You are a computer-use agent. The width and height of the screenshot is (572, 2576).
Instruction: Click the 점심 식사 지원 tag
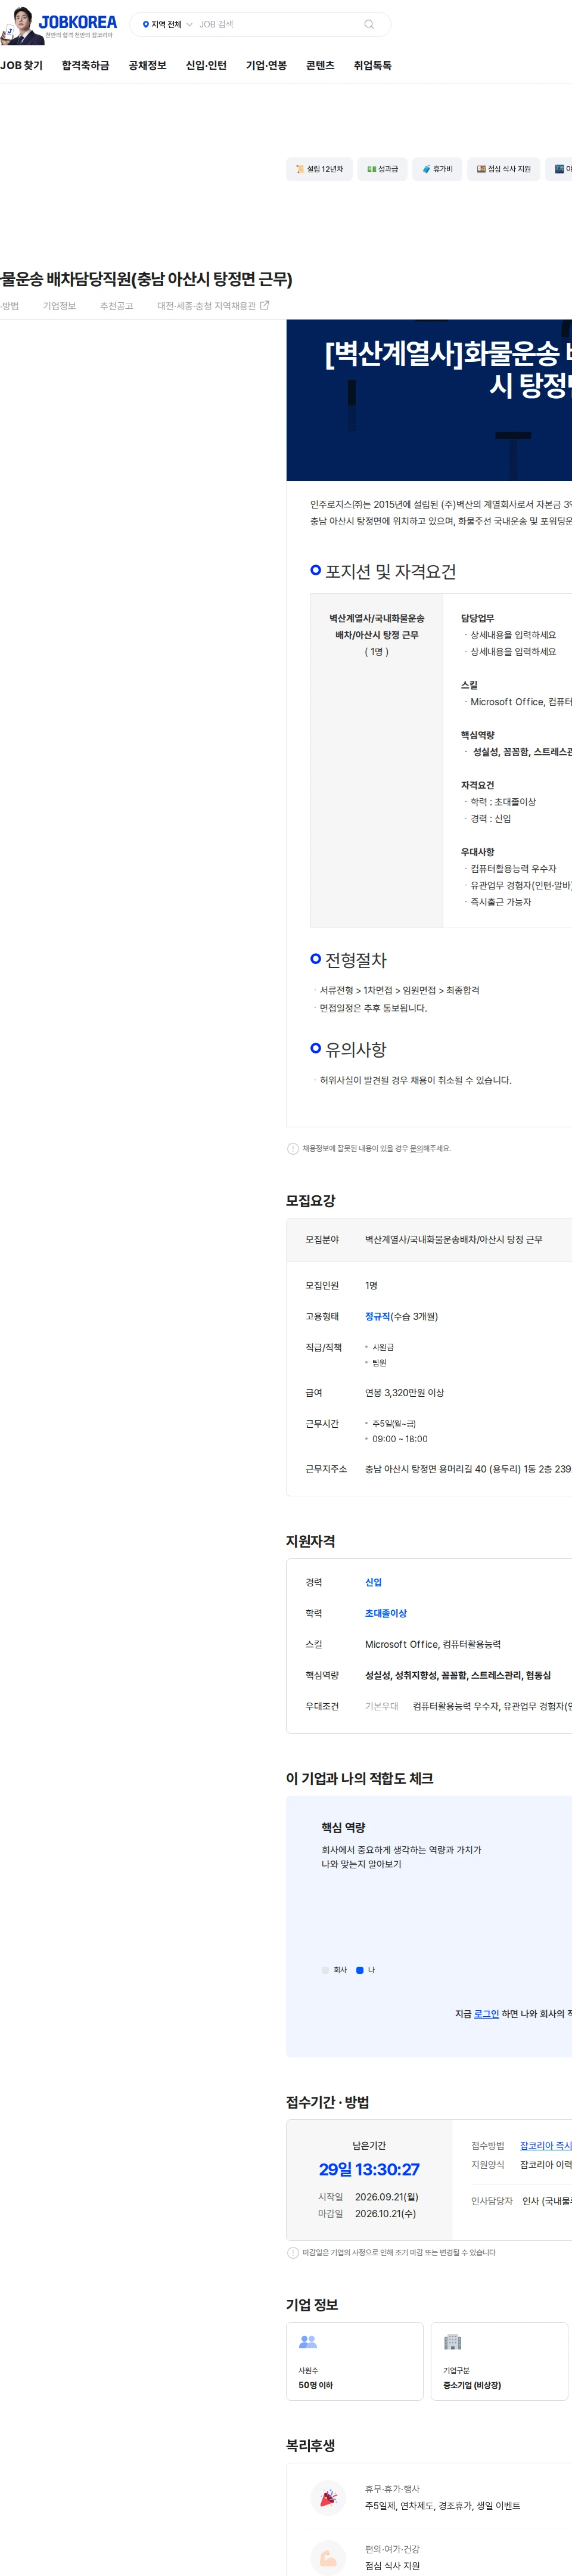pyautogui.click(x=503, y=169)
